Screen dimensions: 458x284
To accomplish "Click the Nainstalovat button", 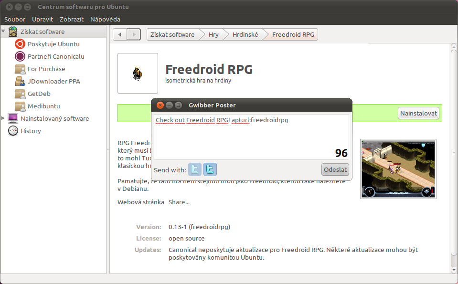I will tap(418, 113).
